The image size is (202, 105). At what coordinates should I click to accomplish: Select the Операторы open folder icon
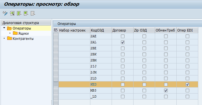[x=9, y=28]
